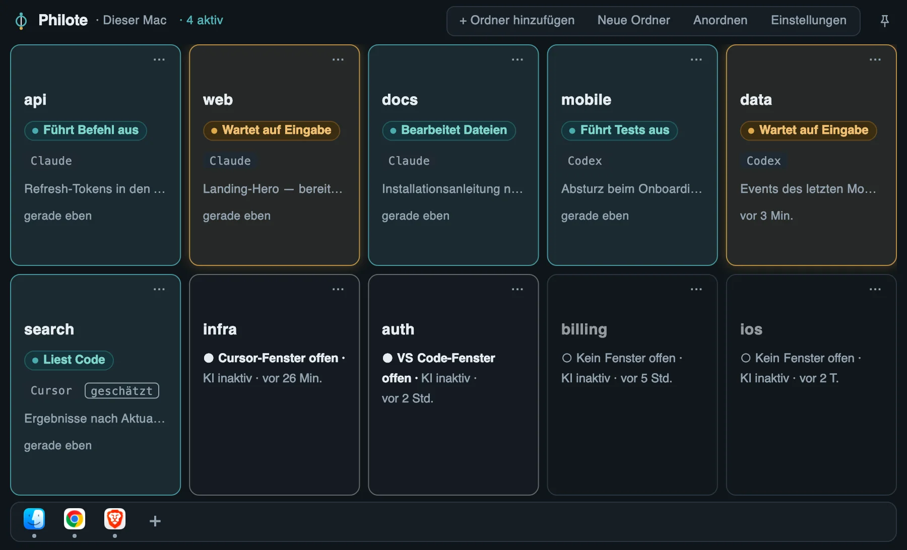Screen dimensions: 907x550
Task: Click the Führt Befehl aus status
Action: pyautogui.click(x=86, y=130)
